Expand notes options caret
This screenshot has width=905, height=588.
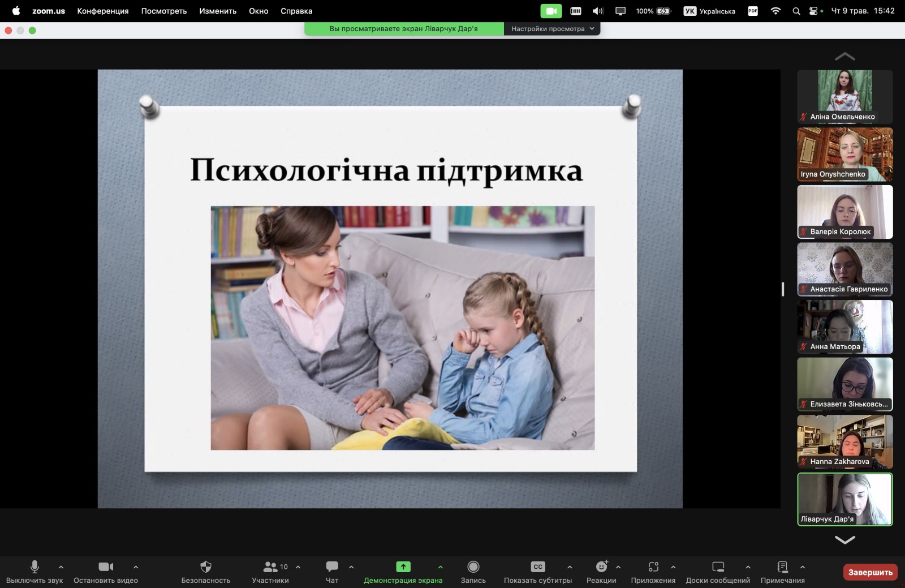point(803,566)
